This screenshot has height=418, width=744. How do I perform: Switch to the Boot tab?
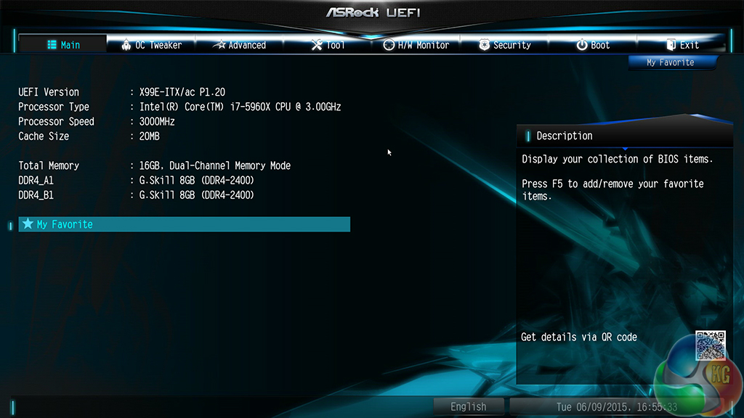click(593, 44)
